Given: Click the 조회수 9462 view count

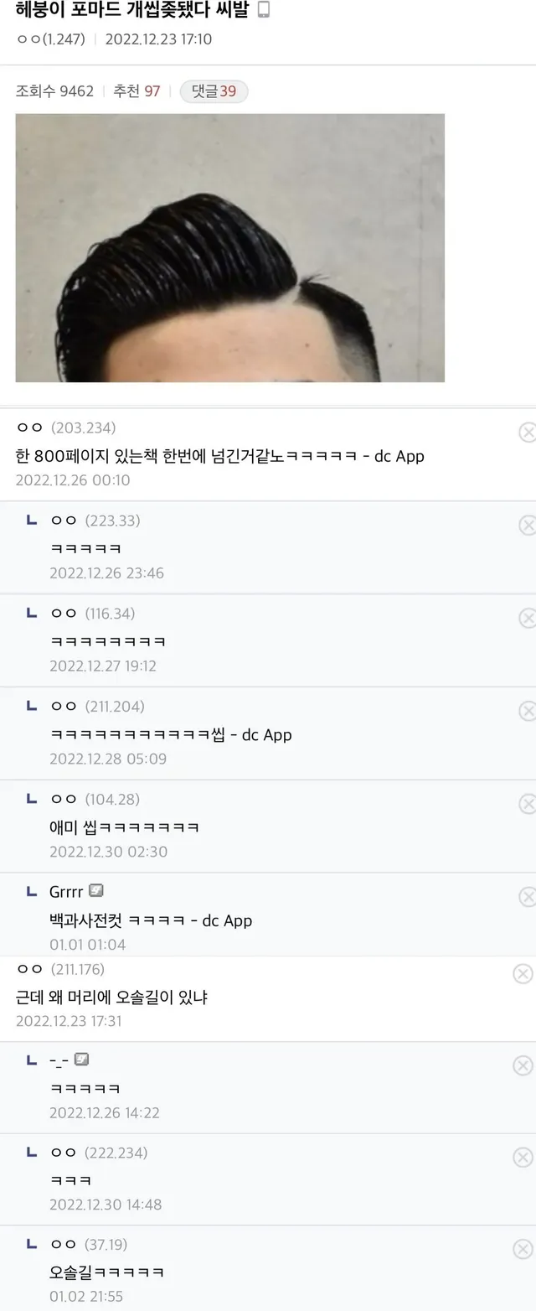Looking at the screenshot, I should click(54, 91).
